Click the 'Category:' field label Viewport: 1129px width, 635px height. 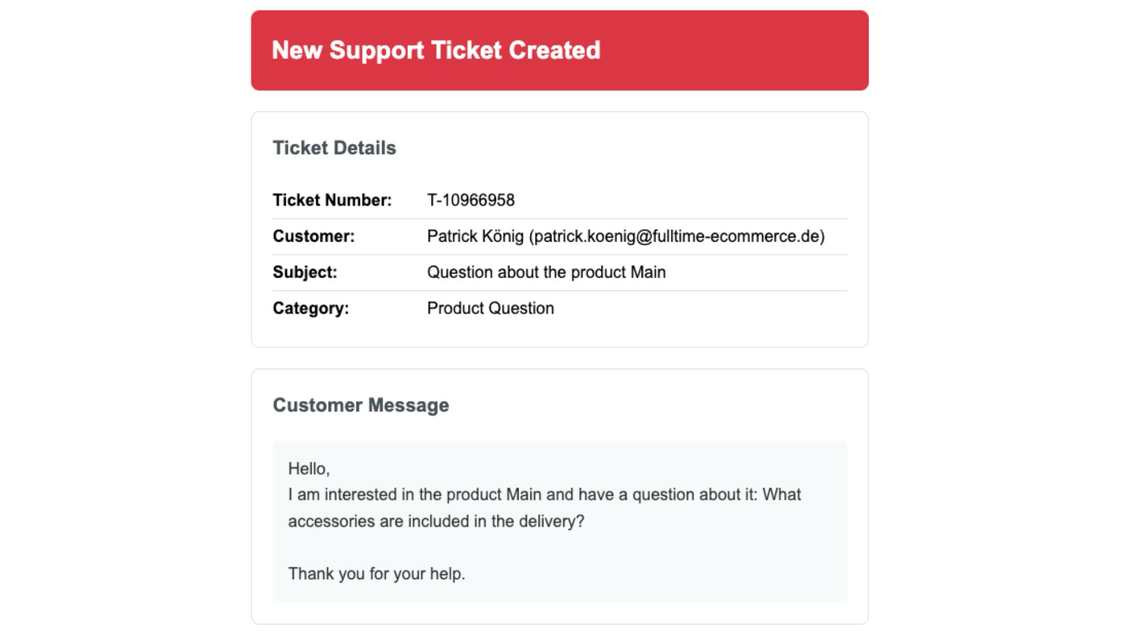click(x=310, y=308)
